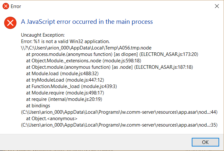Viewport: 224px width, 151px height.
Task: Click the small red error icon in title bar
Action: click(x=6, y=6)
